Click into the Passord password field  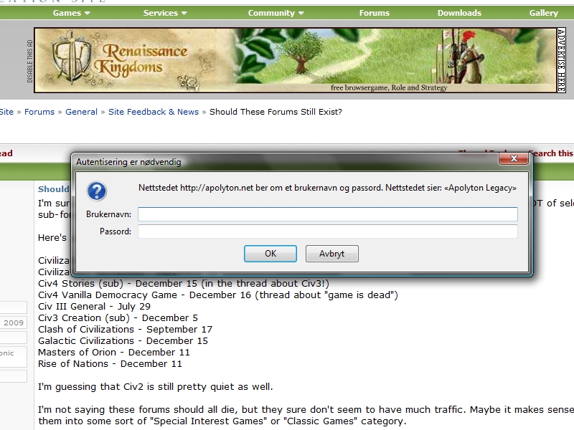coord(327,231)
